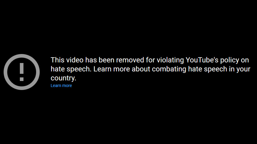257x144 pixels.
Task: Click the word more in the blue link
Action: coord(67,85)
